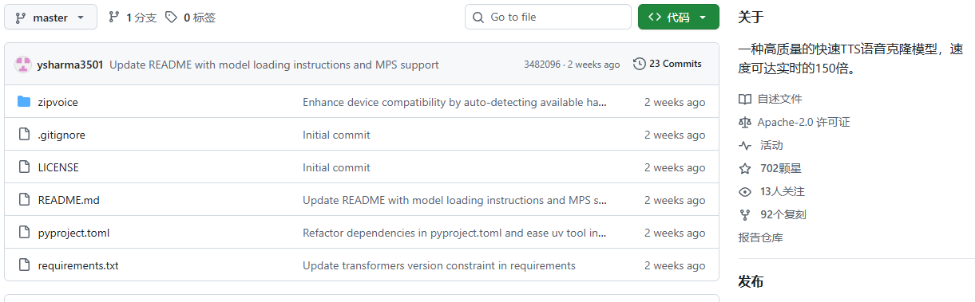Open commit 'Refactor dependencies in pyproject.toml'

455,233
